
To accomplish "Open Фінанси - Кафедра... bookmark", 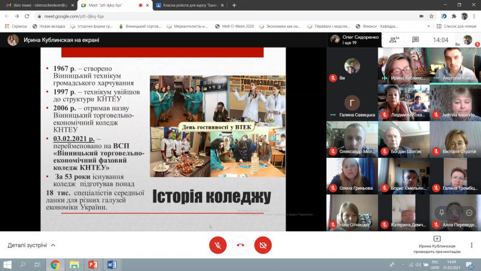I will click(x=377, y=26).
